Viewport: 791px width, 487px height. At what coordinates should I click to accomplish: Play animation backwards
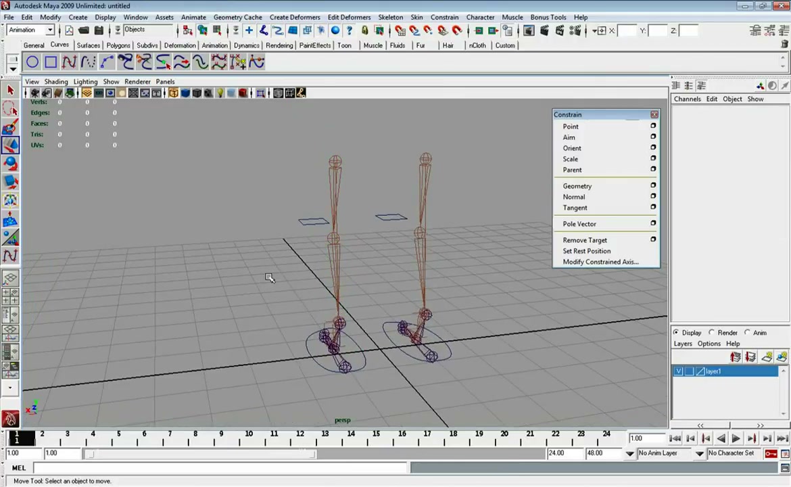tap(721, 438)
